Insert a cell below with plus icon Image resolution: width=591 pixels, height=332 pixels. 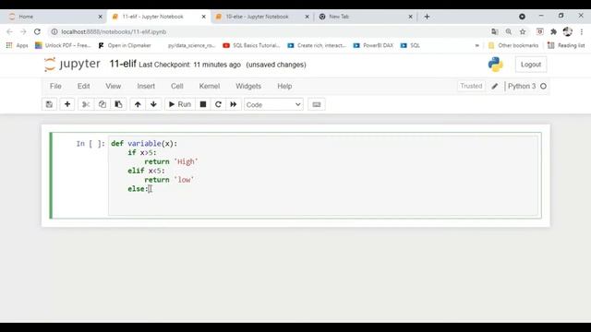point(67,104)
